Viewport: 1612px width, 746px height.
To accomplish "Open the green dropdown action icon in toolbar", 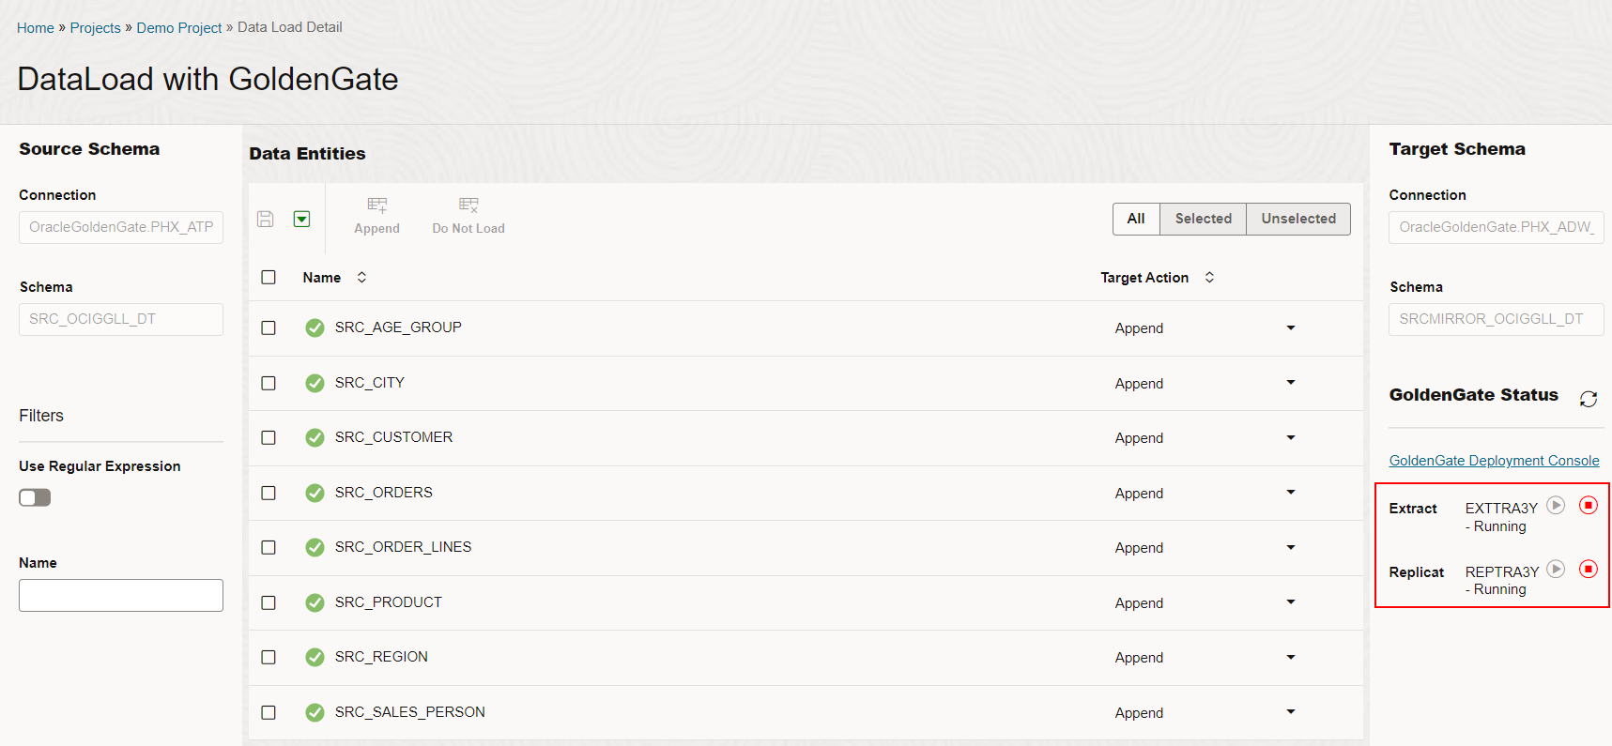I will point(301,219).
